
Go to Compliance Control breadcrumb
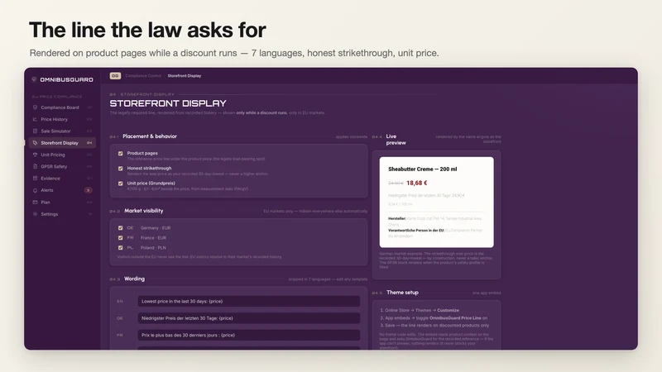coord(143,76)
